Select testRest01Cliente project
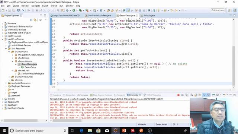 [16, 108]
